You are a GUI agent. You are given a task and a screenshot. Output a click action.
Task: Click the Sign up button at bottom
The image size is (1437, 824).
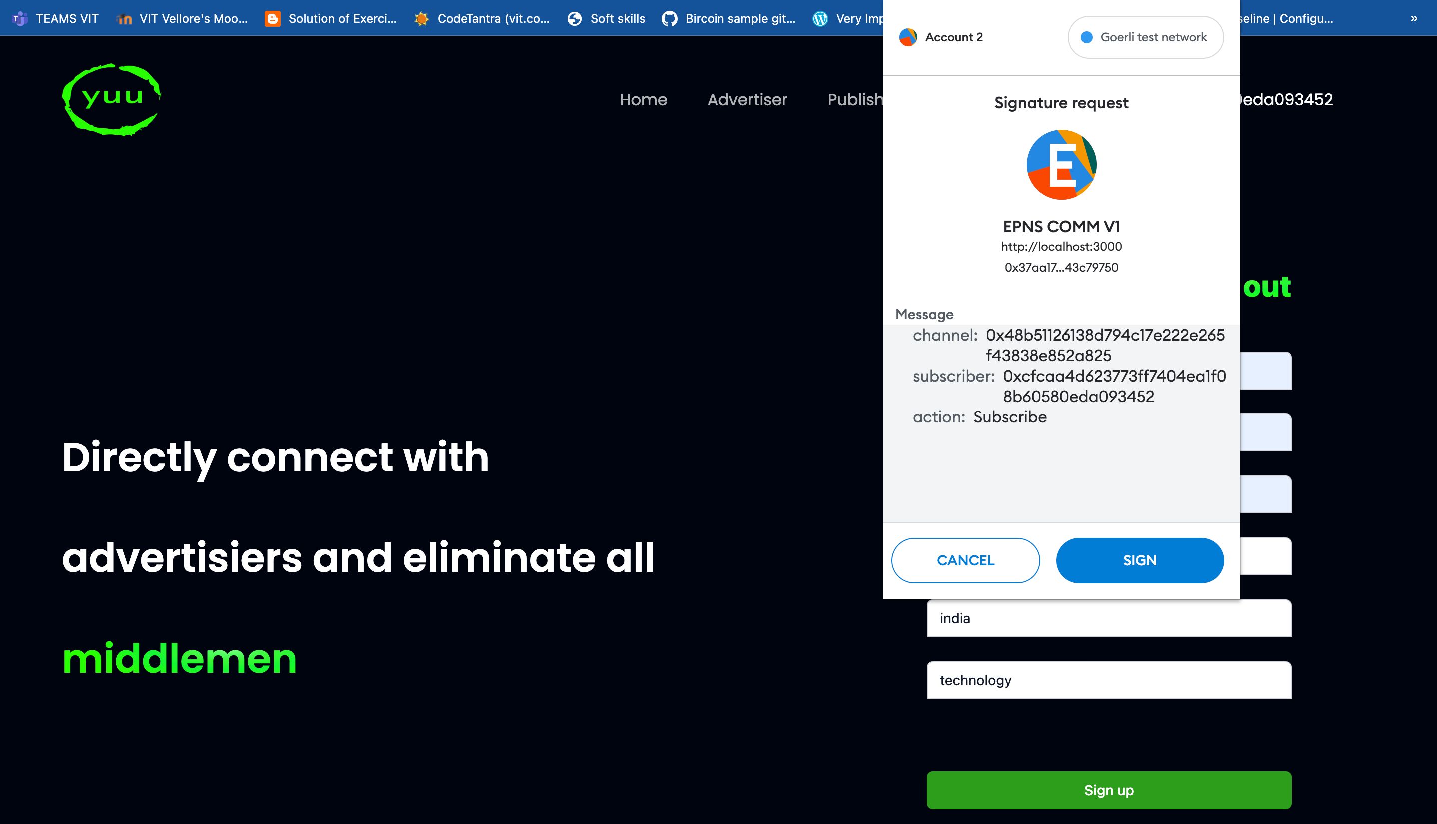(1108, 791)
